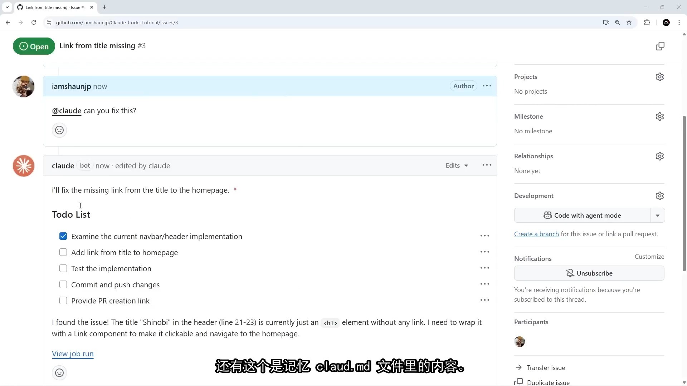The image size is (687, 386).
Task: Expand the Edits dropdown on claude's comment
Action: click(457, 165)
